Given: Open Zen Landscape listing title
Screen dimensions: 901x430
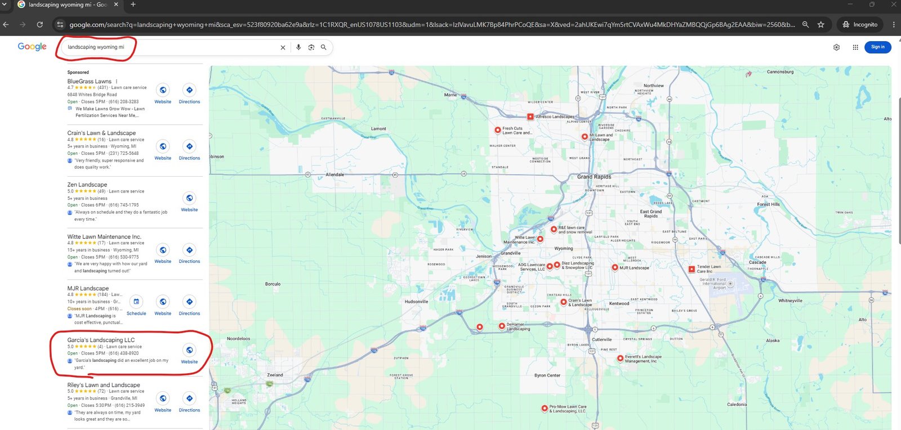Looking at the screenshot, I should click(87, 185).
